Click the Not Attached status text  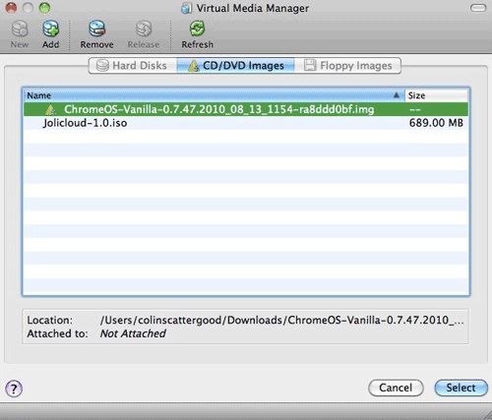click(x=133, y=333)
